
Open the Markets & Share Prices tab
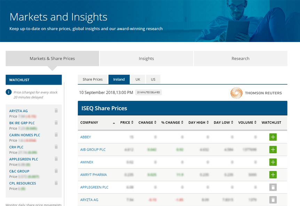tap(52, 59)
